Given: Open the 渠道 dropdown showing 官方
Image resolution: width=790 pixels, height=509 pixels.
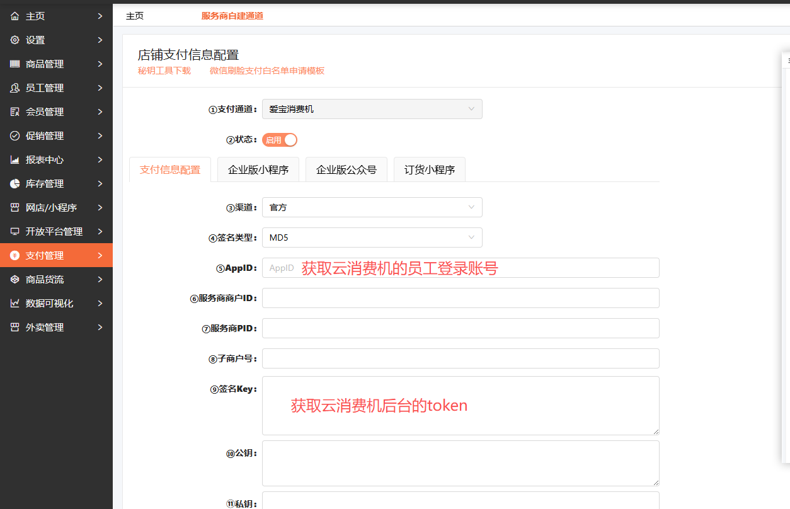Looking at the screenshot, I should [372, 207].
